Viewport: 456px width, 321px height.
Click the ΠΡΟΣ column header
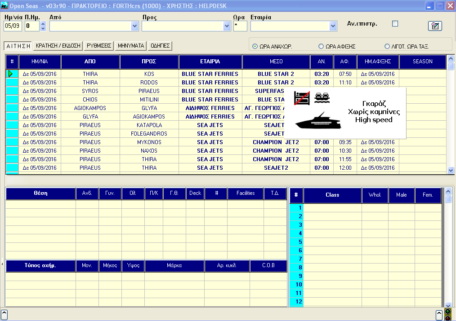pos(149,62)
